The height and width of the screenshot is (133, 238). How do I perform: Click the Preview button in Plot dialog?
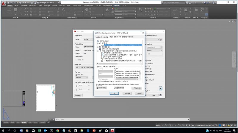coord(78,95)
